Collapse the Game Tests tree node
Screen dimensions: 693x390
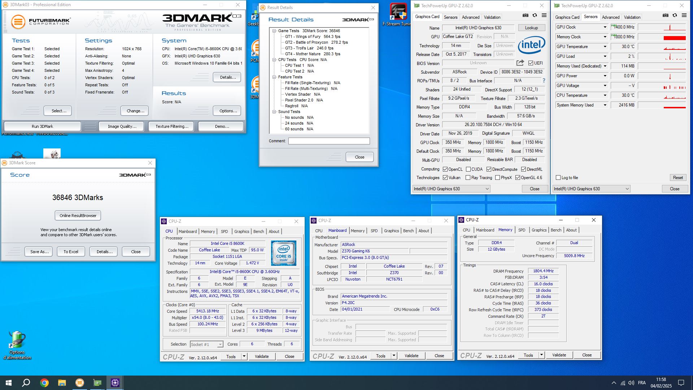click(274, 31)
